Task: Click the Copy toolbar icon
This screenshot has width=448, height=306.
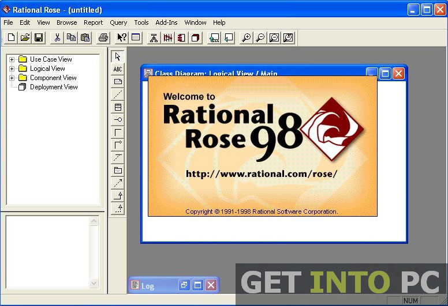Action: [x=71, y=37]
